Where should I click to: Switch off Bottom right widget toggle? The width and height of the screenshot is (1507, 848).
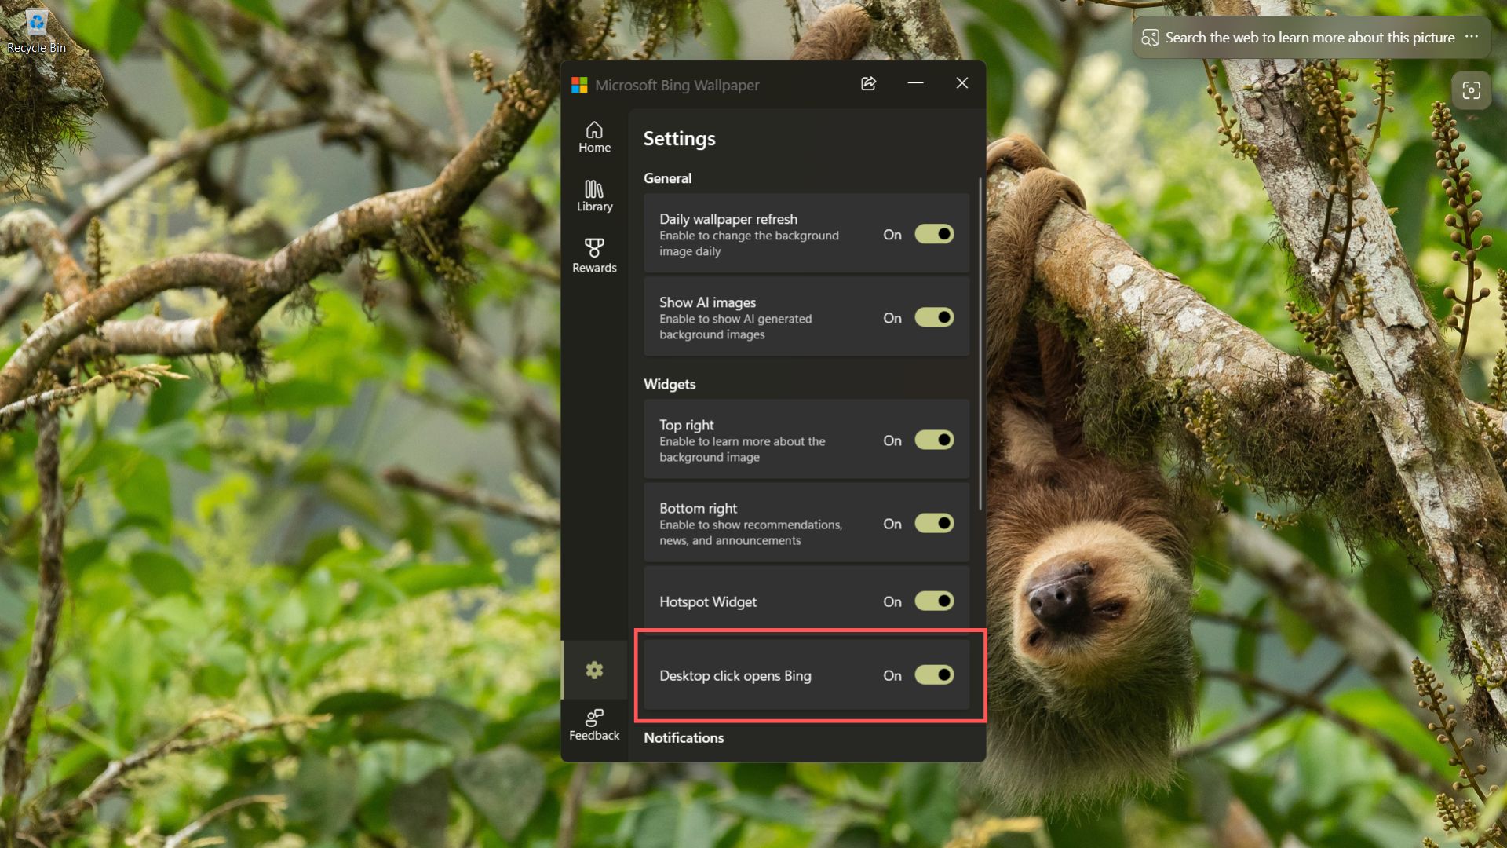(x=934, y=523)
